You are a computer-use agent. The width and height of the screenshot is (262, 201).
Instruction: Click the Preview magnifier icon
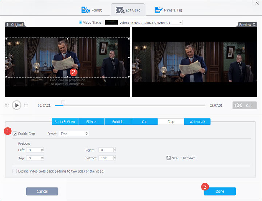click(x=254, y=24)
